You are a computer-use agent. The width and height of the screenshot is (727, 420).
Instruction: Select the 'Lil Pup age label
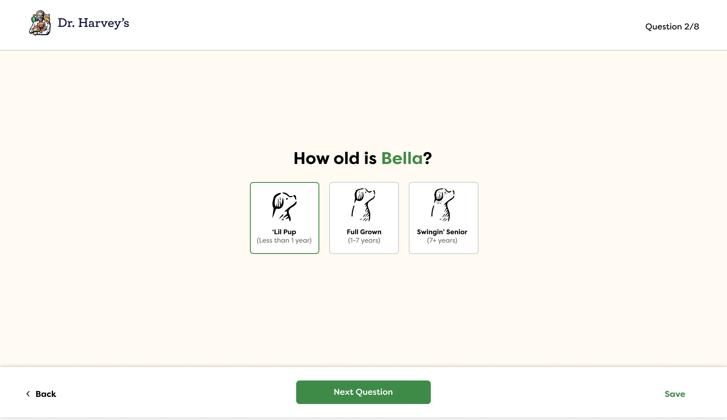(x=284, y=232)
